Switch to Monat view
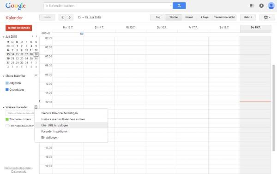The width and height of the screenshot is (277, 174). [x=189, y=17]
